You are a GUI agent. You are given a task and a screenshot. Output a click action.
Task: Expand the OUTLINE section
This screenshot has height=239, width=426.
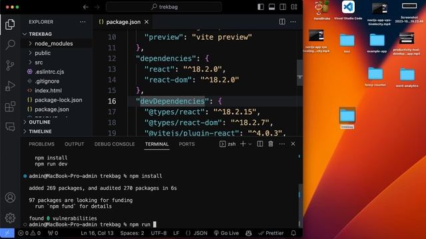(x=39, y=122)
